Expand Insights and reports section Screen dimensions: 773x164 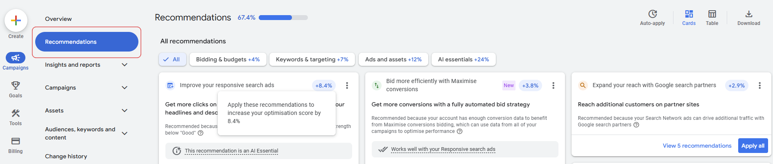pos(124,65)
